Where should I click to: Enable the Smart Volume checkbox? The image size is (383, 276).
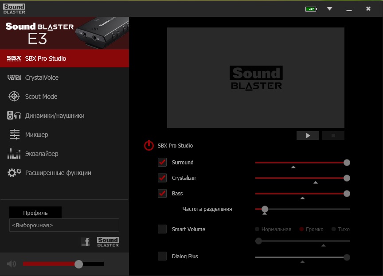click(x=162, y=229)
